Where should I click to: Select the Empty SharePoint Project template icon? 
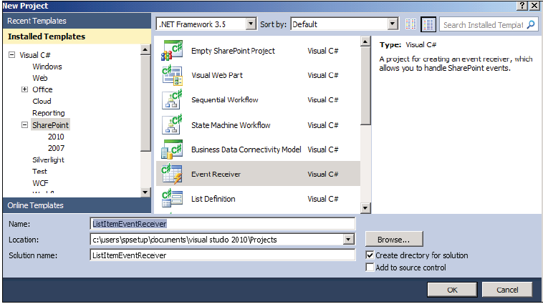click(x=172, y=51)
